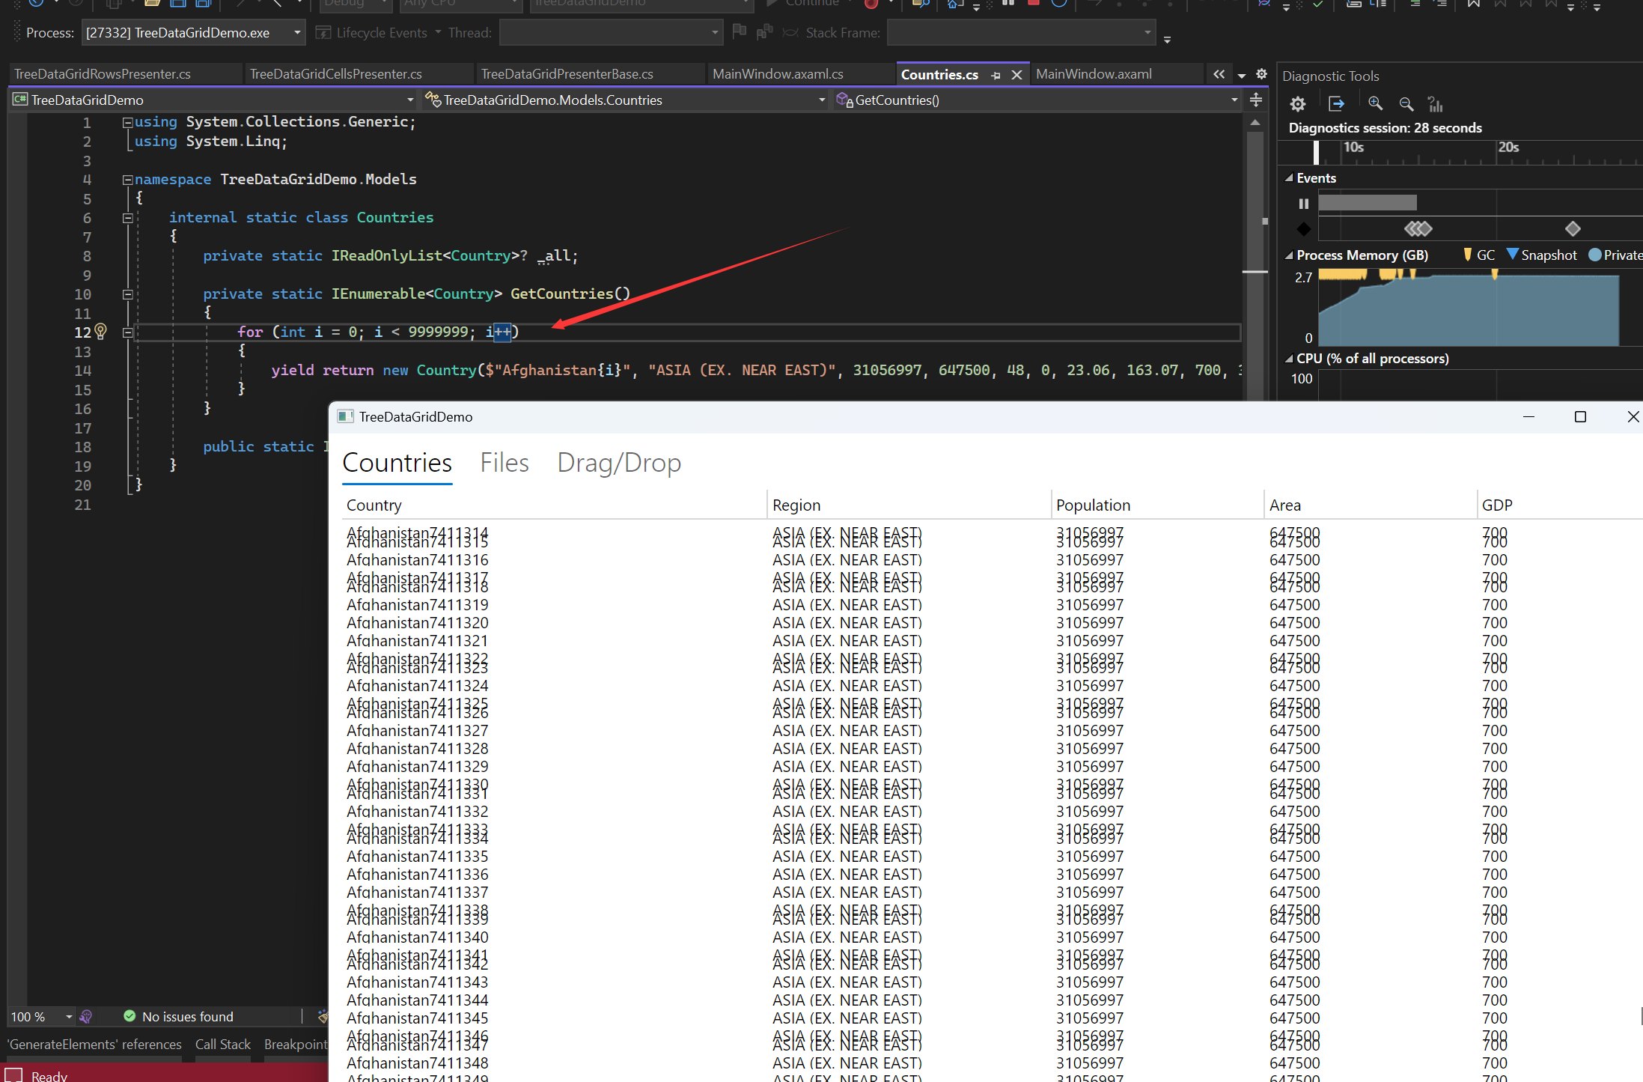
Task: Zoom in on diagnostics timeline with magnifier icon
Action: pos(1375,104)
